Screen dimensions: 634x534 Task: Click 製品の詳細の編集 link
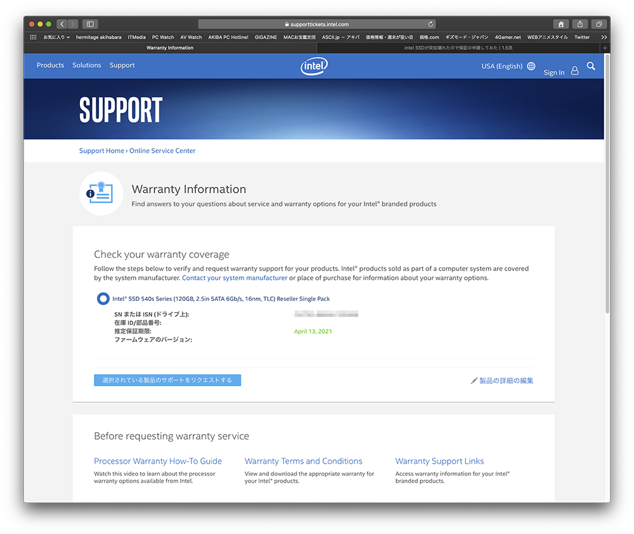pyautogui.click(x=506, y=381)
